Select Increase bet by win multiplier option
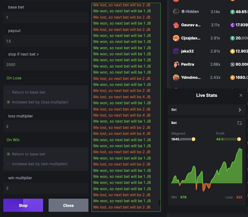Screen dimensions: 248x217 (x=8, y=163)
